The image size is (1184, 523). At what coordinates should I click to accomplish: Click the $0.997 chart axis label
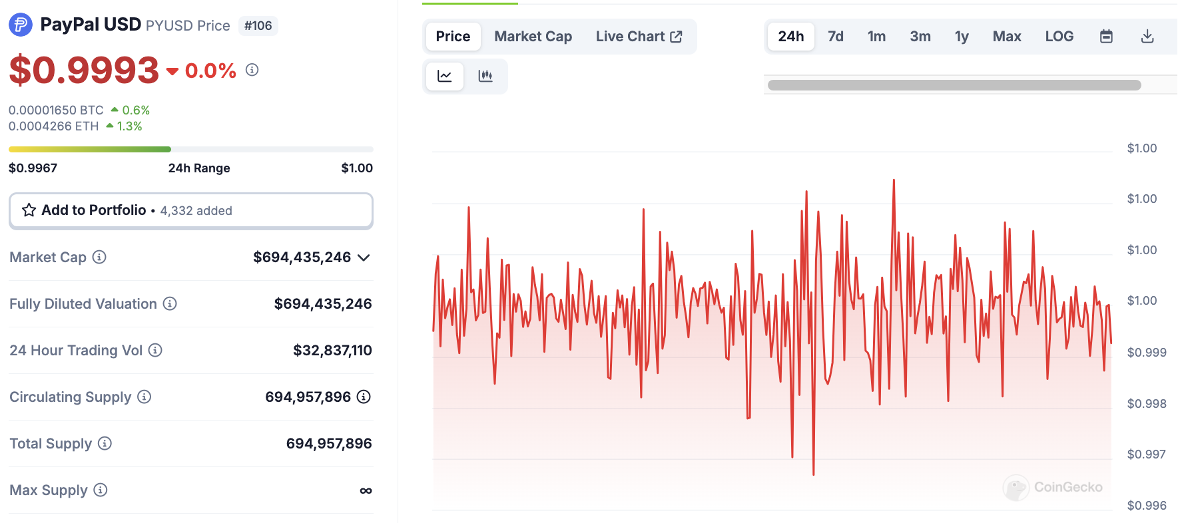1147,454
